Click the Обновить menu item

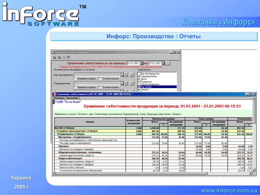coord(59,98)
